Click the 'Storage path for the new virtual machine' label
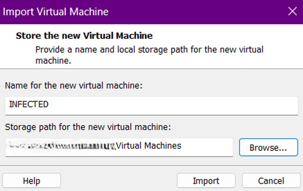 pyautogui.click(x=88, y=127)
